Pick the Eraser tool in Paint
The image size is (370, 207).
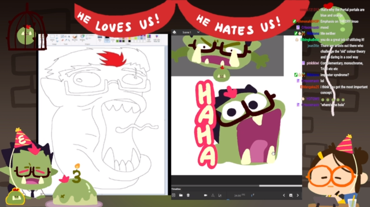coord(62,40)
